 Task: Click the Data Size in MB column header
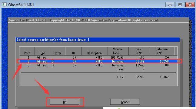[x=162, y=51]
